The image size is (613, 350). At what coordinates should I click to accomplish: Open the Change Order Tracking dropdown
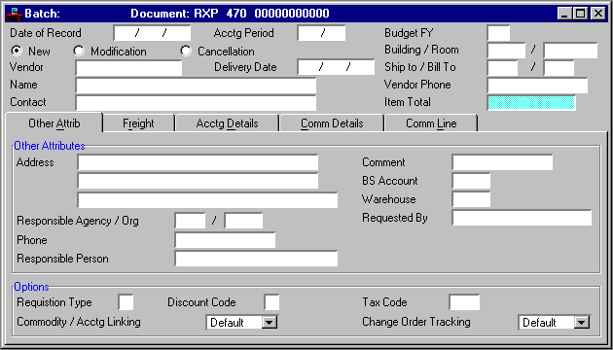pos(582,323)
